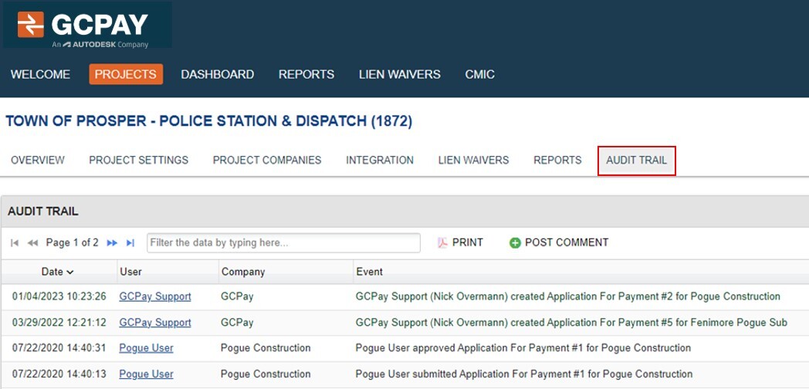Screen dimensions: 809x389
Task: Switch to PROJECT COMPANIES tab
Action: [267, 161]
